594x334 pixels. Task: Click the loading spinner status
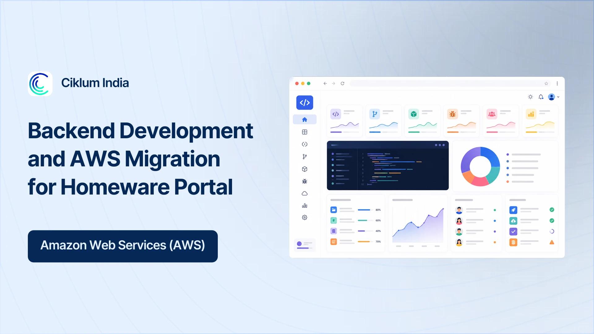(552, 231)
